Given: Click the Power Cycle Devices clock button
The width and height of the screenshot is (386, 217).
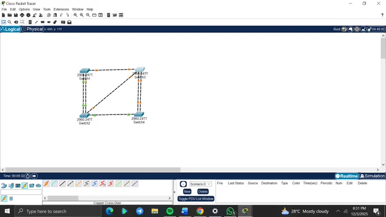Looking at the screenshot, I should pyautogui.click(x=28, y=176).
